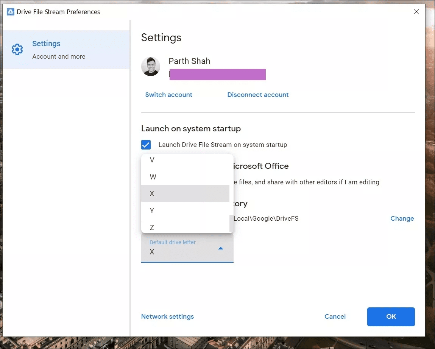Choose highlighted drive letter X option

point(185,194)
